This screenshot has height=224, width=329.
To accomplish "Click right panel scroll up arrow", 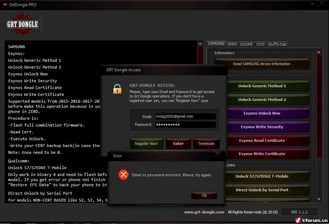I will pyautogui.click(x=319, y=52).
